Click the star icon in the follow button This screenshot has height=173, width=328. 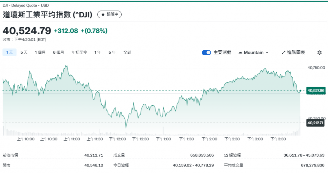[x=103, y=14]
